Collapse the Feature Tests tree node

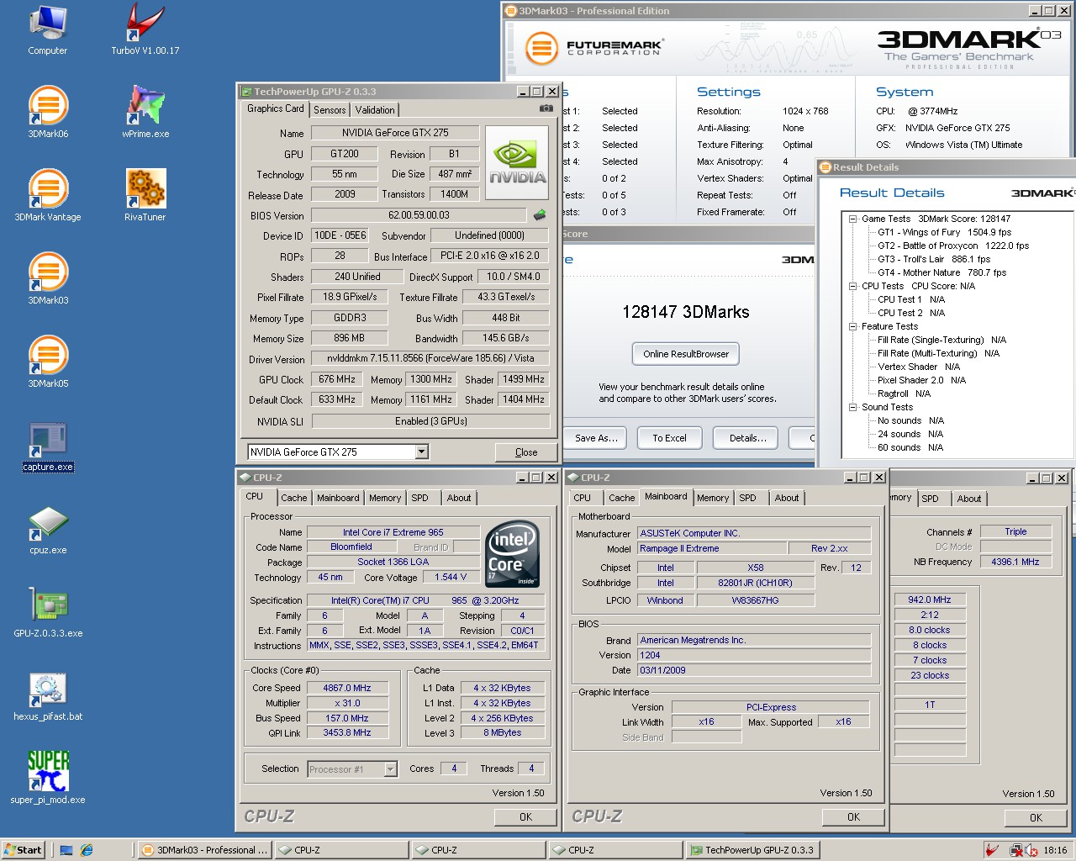pyautogui.click(x=852, y=326)
